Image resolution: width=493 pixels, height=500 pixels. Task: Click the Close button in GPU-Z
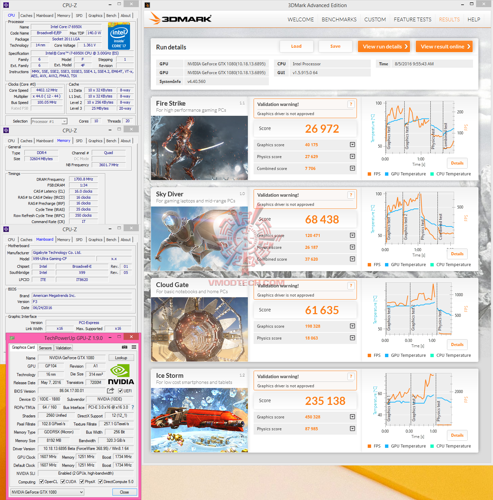[124, 492]
